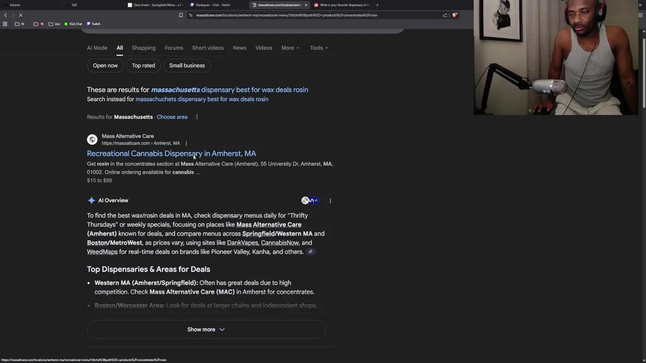Select Videos search tab
This screenshot has width=646, height=363.
pos(263,48)
